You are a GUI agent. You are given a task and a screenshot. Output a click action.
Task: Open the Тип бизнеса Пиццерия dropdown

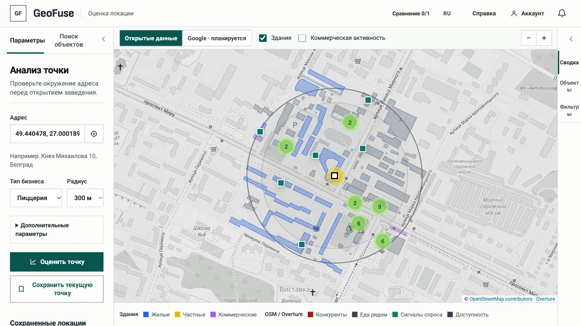(36, 198)
